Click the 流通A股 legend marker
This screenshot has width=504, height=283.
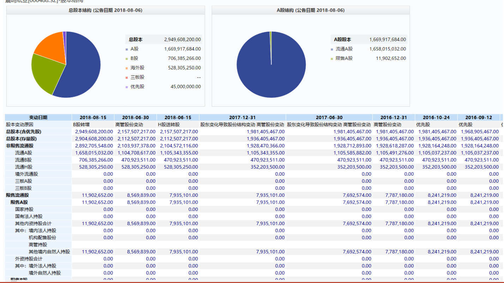coord(332,49)
